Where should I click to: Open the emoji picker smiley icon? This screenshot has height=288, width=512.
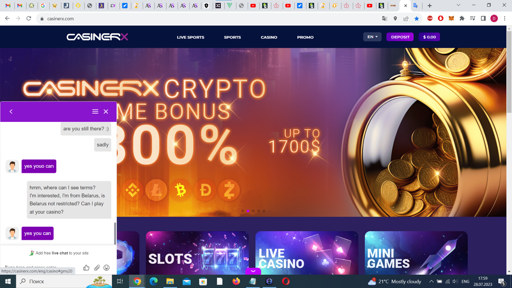coord(106,268)
